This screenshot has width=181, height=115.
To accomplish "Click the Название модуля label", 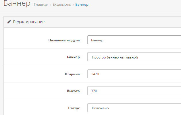I will click(64, 40).
